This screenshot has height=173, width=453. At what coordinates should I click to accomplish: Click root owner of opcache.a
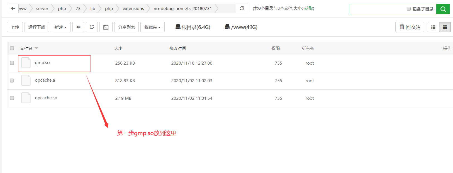tap(310, 81)
